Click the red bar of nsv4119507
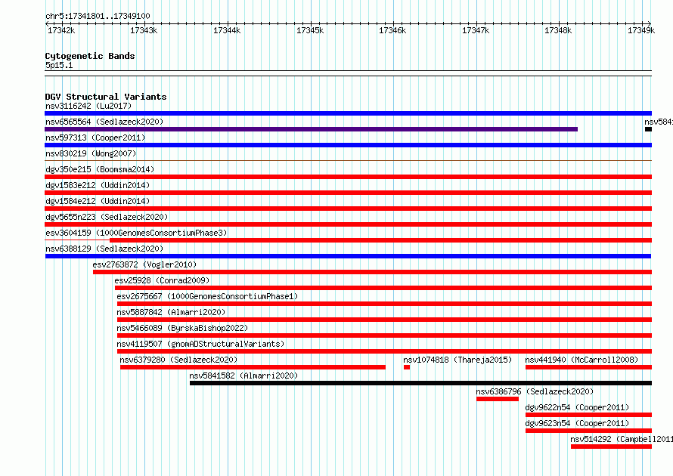 [385, 351]
